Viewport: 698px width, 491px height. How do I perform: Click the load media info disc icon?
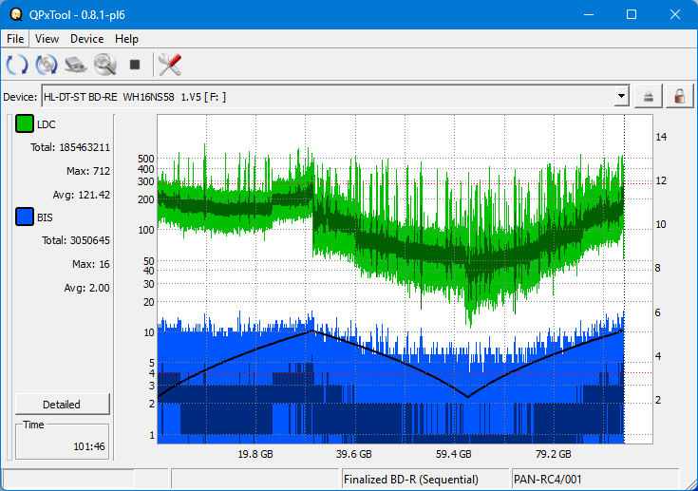point(47,65)
